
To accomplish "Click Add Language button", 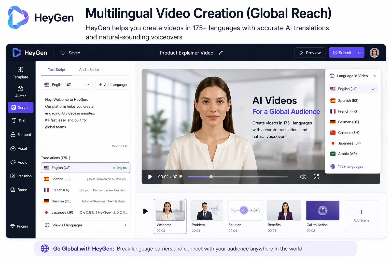I will pos(113,85).
